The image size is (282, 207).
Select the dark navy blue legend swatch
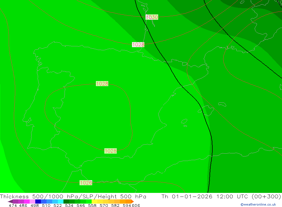[38, 201]
